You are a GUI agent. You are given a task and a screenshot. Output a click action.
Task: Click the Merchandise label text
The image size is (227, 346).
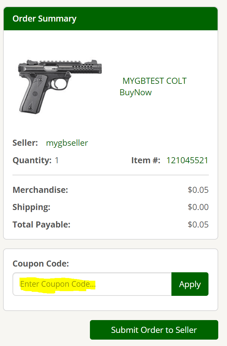click(40, 190)
